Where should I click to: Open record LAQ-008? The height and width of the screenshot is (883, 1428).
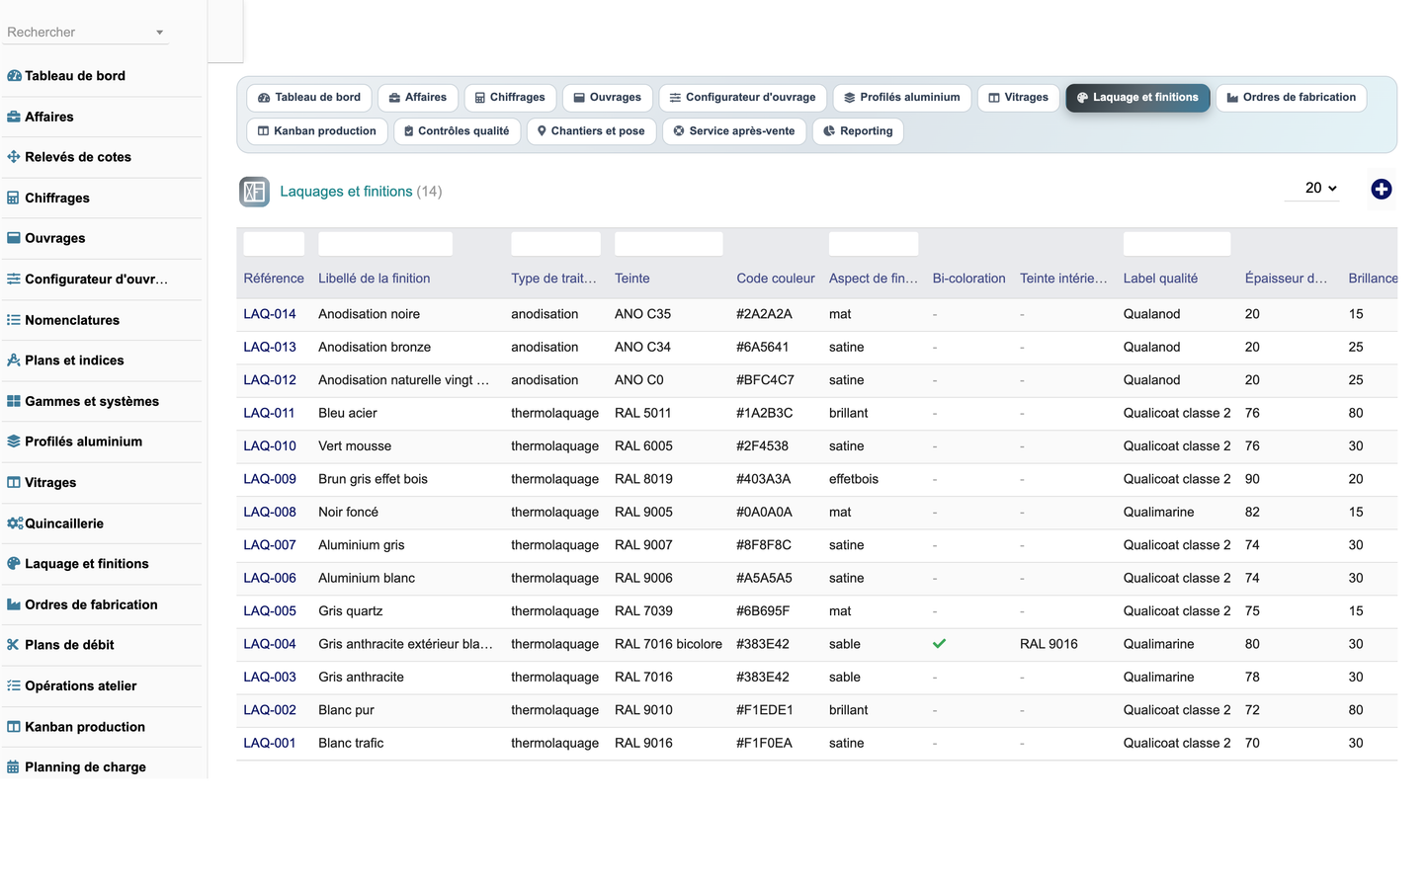[x=270, y=513]
